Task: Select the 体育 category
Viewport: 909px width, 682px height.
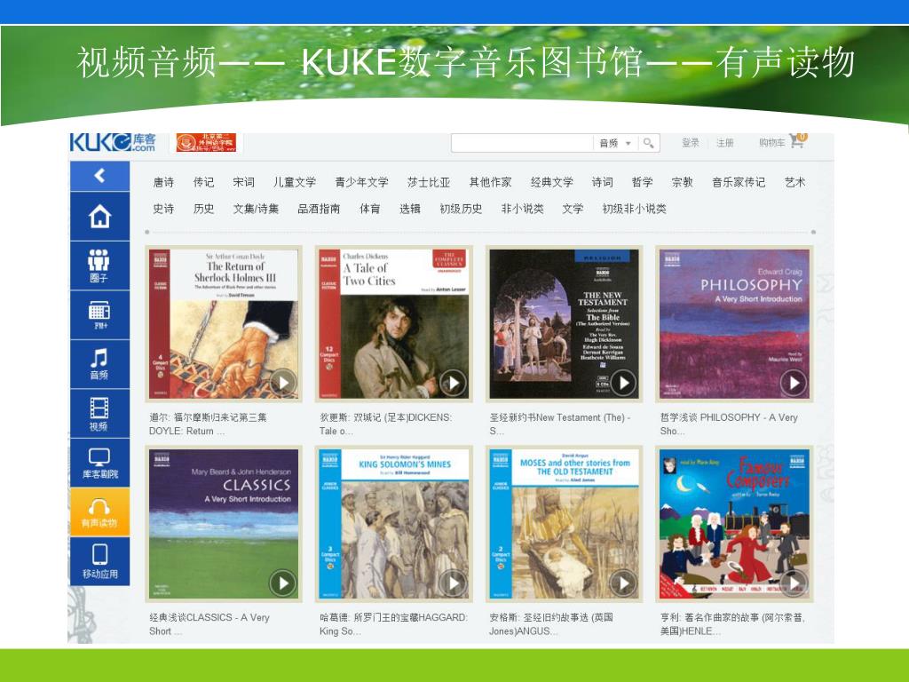Action: click(x=370, y=209)
